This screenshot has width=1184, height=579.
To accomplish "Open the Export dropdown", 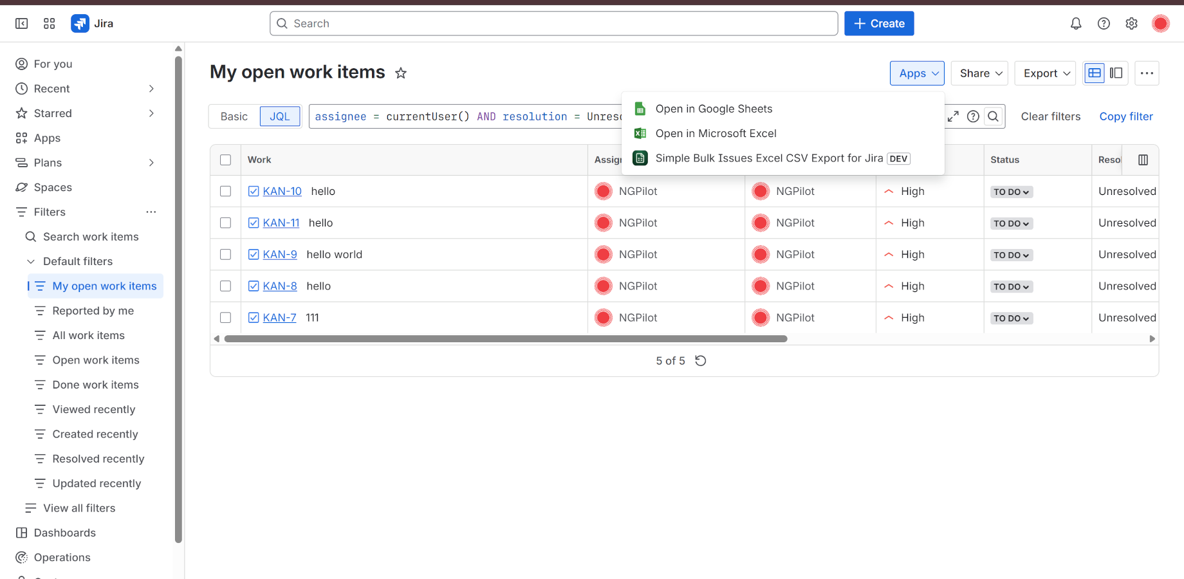I will [x=1046, y=73].
